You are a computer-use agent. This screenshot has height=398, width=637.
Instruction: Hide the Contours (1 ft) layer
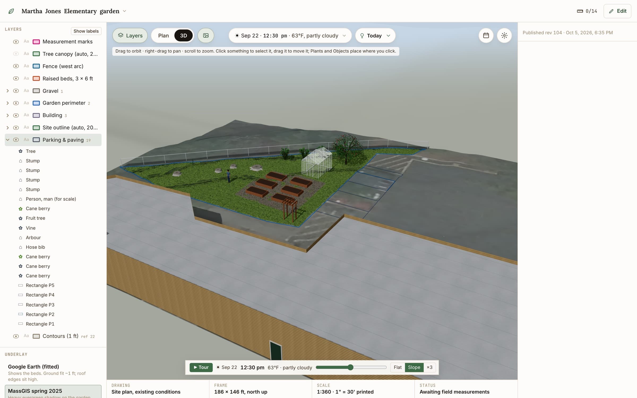click(16, 336)
